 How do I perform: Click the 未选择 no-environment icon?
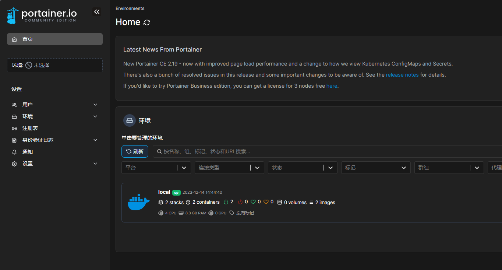(29, 65)
